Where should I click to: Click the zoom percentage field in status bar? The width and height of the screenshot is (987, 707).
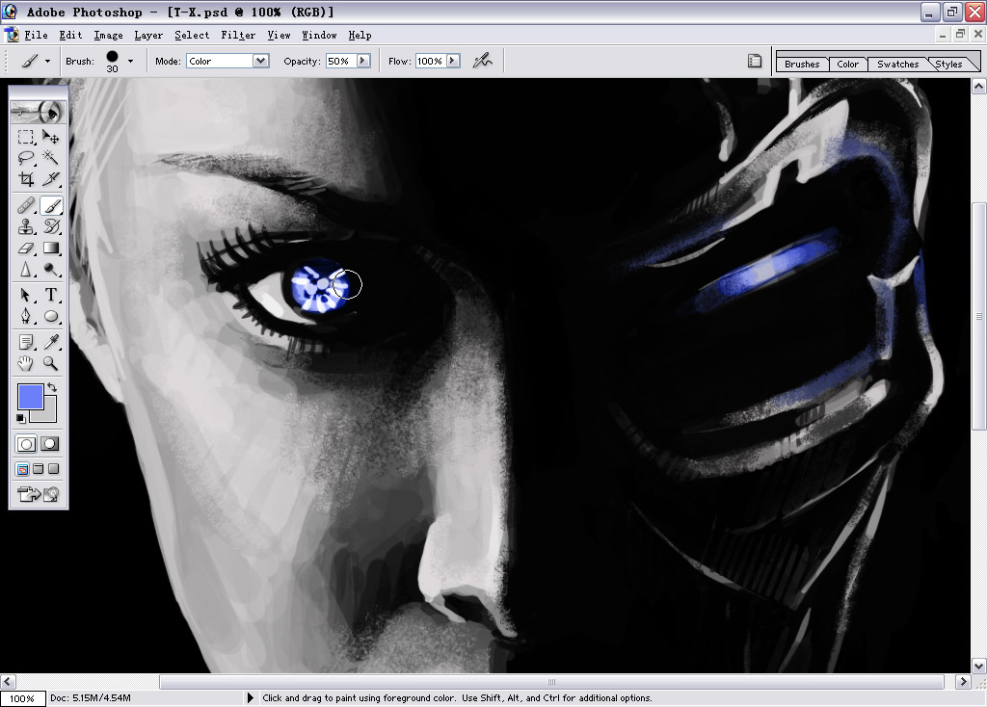click(23, 698)
